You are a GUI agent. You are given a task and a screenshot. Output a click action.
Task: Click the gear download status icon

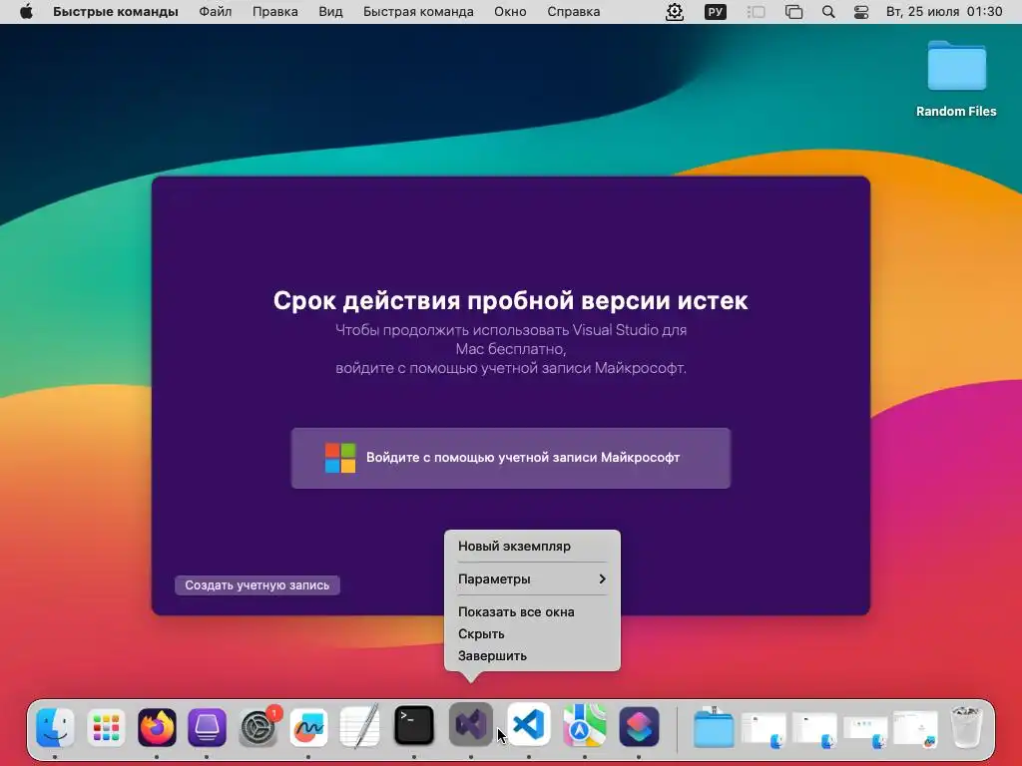pos(675,12)
